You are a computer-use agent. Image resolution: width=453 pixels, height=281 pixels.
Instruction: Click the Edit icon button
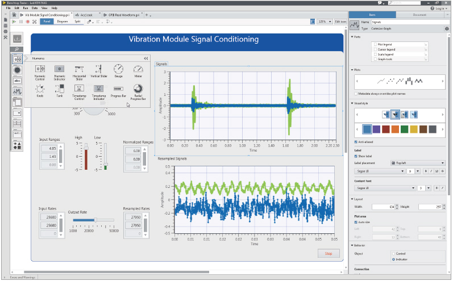coord(340,21)
